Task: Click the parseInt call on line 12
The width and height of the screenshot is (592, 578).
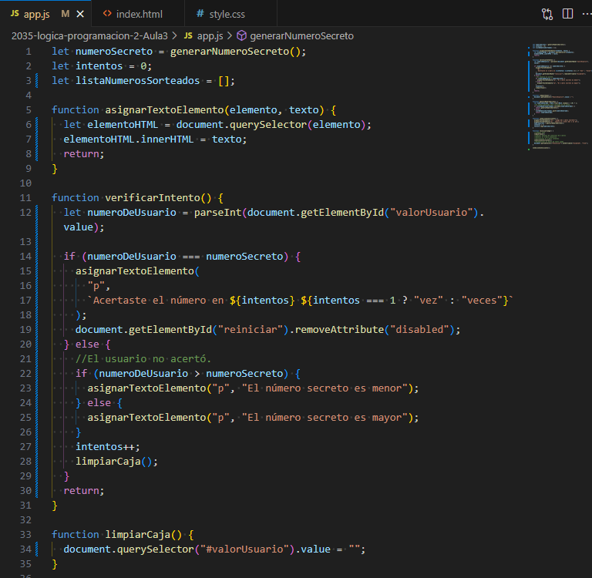Action: [x=218, y=213]
